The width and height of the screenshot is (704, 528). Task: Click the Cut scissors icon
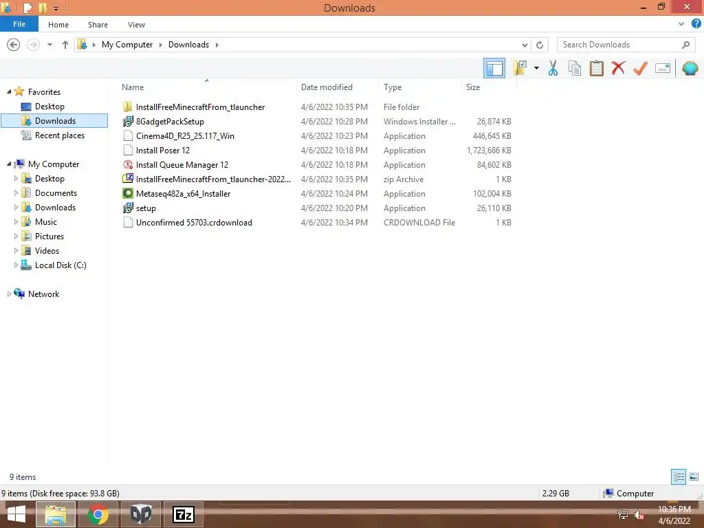pos(553,68)
